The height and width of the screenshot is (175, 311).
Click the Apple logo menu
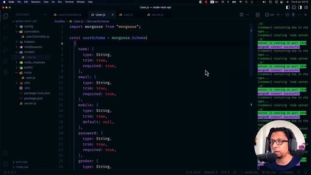tap(4, 2)
